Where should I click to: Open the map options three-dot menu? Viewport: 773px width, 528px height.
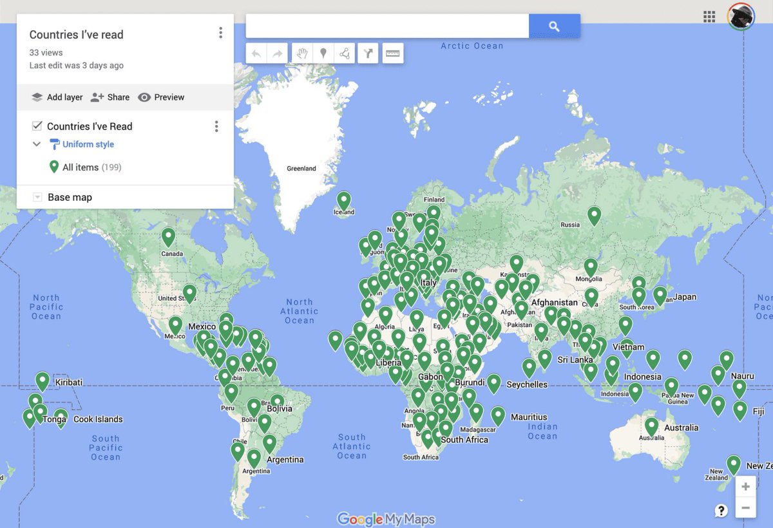pos(220,33)
